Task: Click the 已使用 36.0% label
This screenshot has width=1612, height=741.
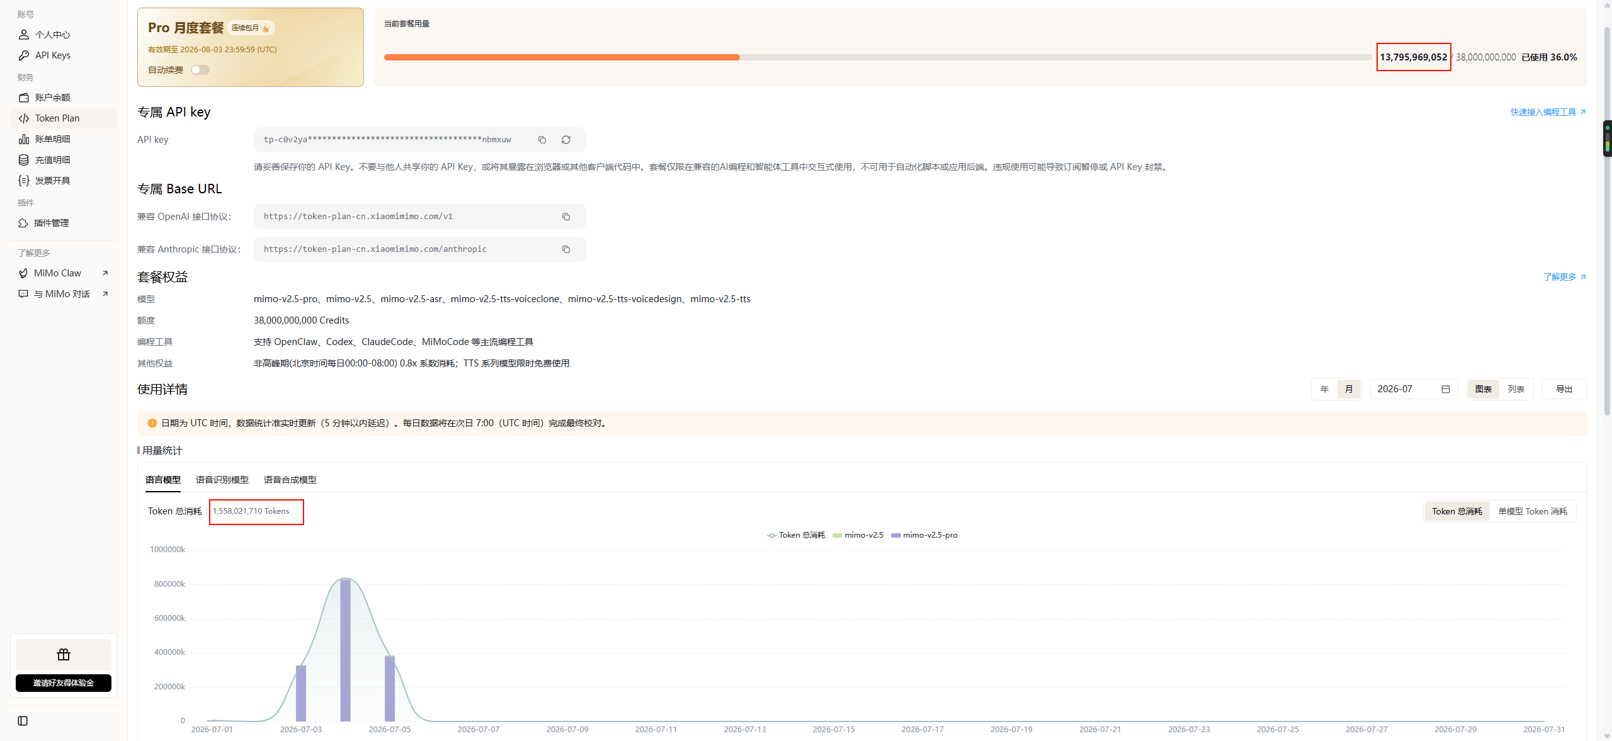Action: point(1550,57)
